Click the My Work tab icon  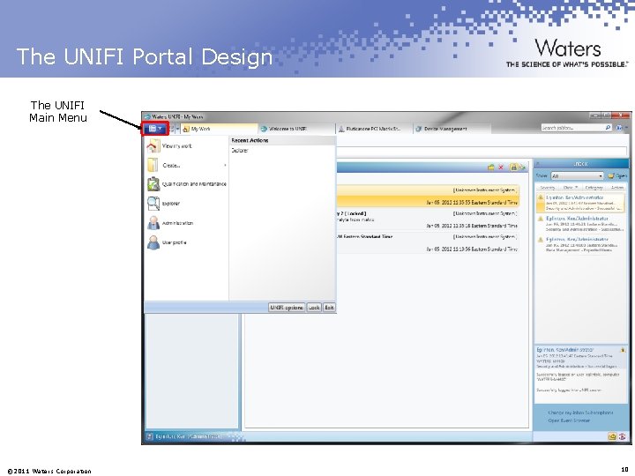186,129
